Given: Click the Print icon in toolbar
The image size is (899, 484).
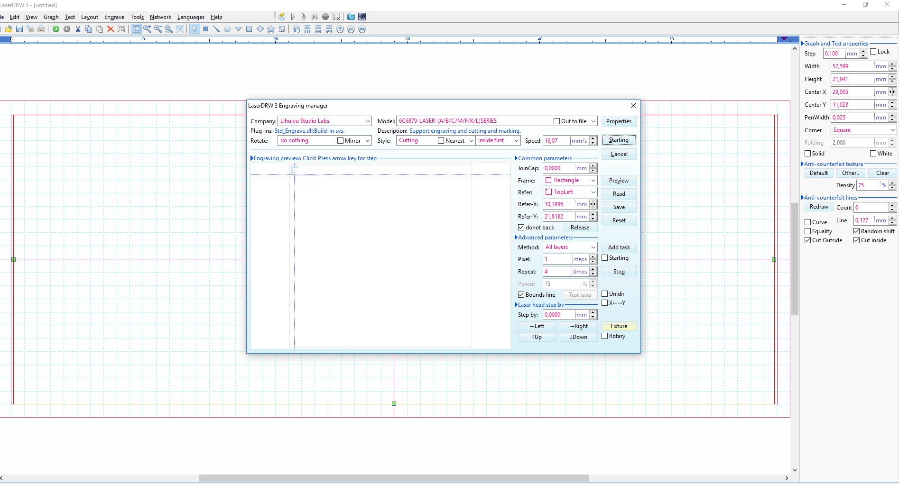Looking at the screenshot, I should tap(41, 29).
